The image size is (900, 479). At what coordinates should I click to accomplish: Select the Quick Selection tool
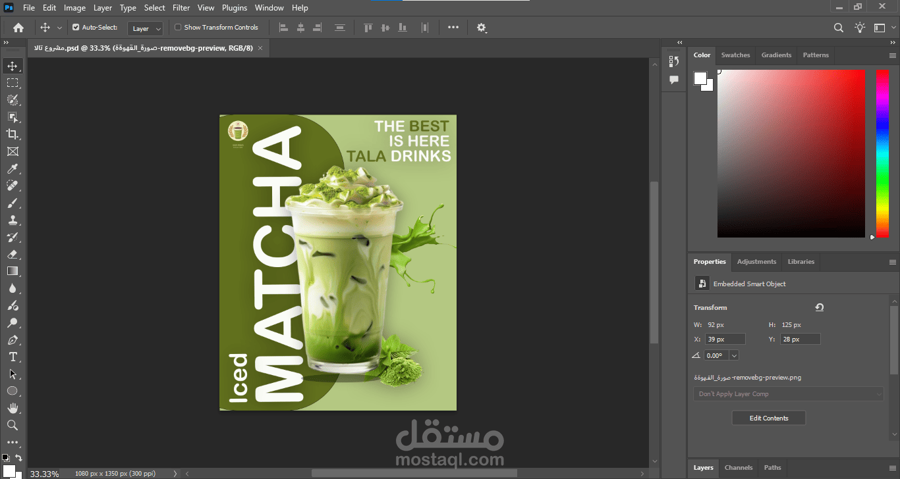tap(12, 100)
